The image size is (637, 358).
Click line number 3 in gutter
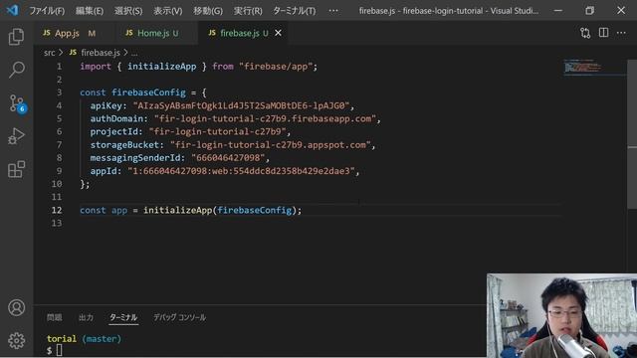click(x=60, y=92)
